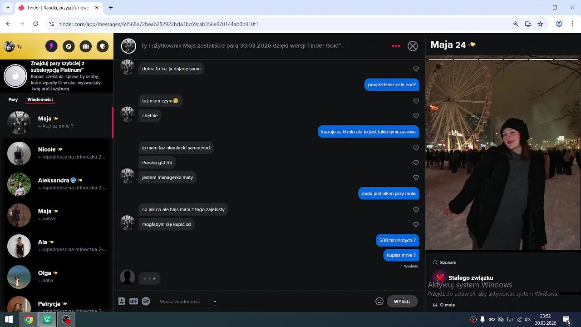Switch to the Wiadomości tab

tap(40, 99)
